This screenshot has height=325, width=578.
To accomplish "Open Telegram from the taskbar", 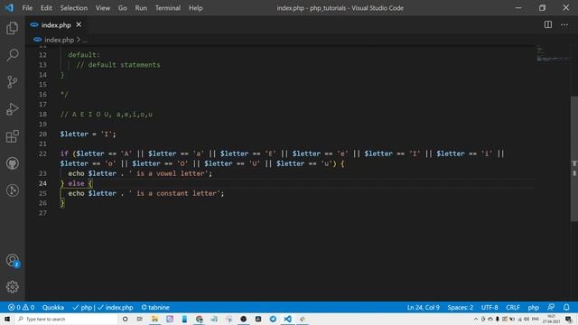I will pos(273,319).
